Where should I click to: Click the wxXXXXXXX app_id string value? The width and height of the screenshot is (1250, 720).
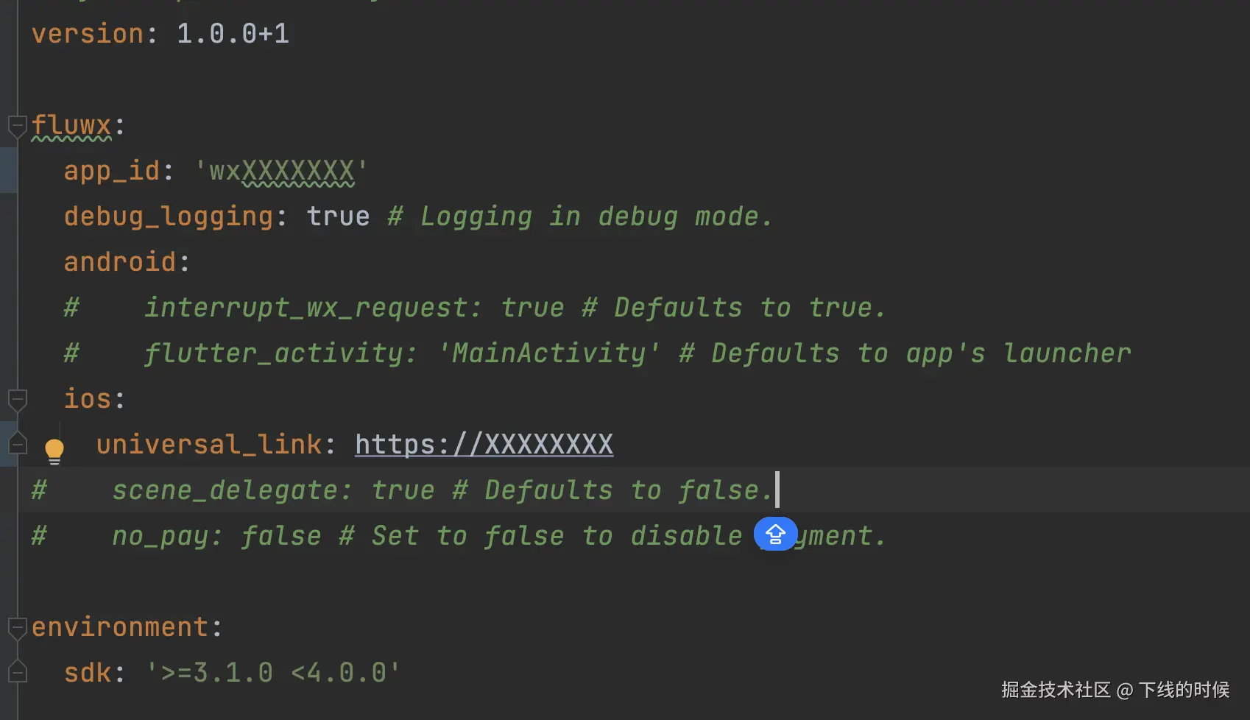280,171
